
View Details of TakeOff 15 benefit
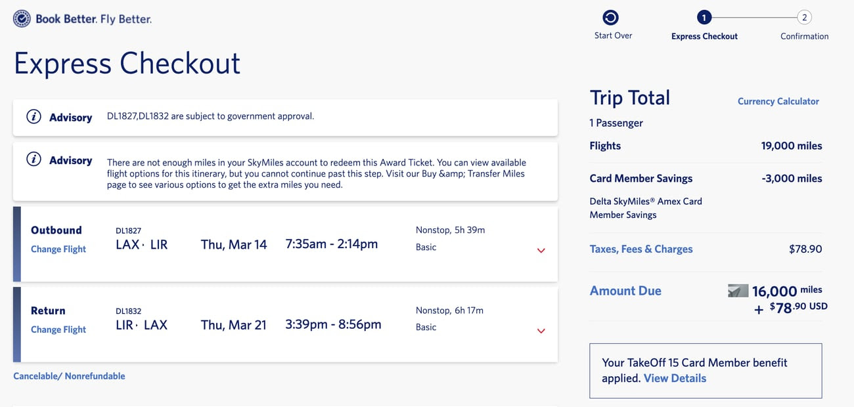[x=675, y=378]
